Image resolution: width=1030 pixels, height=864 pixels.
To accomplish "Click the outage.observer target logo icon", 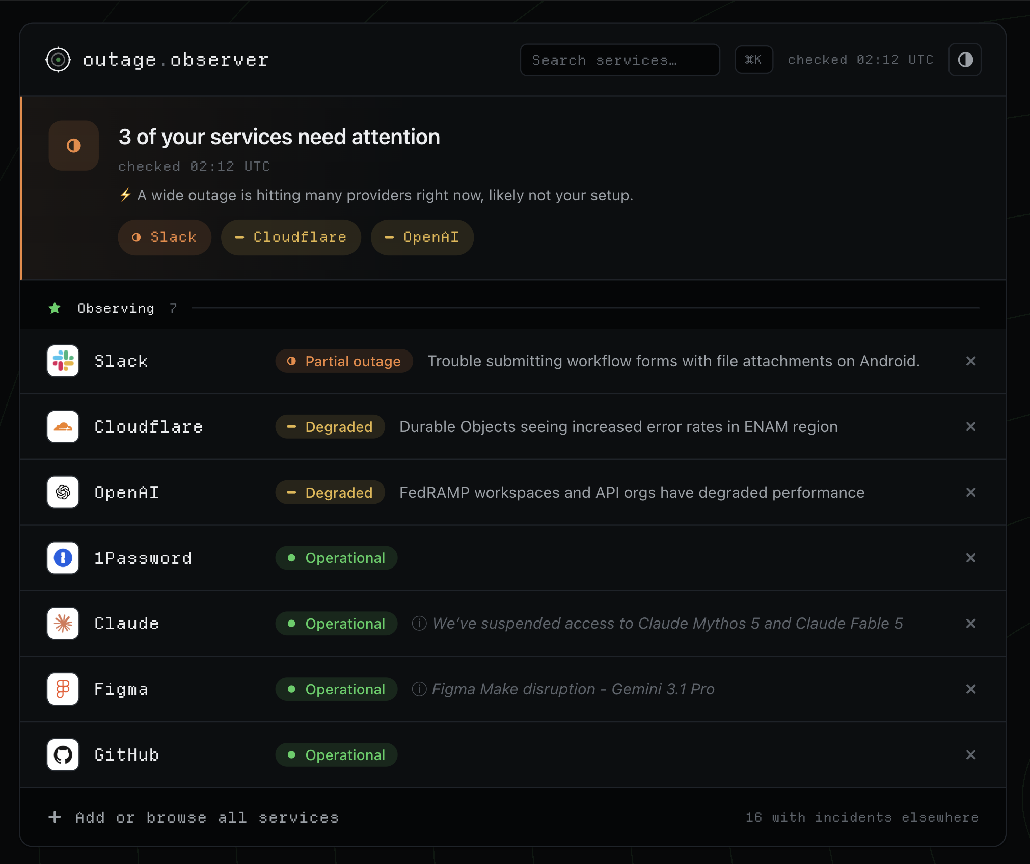I will coord(58,60).
